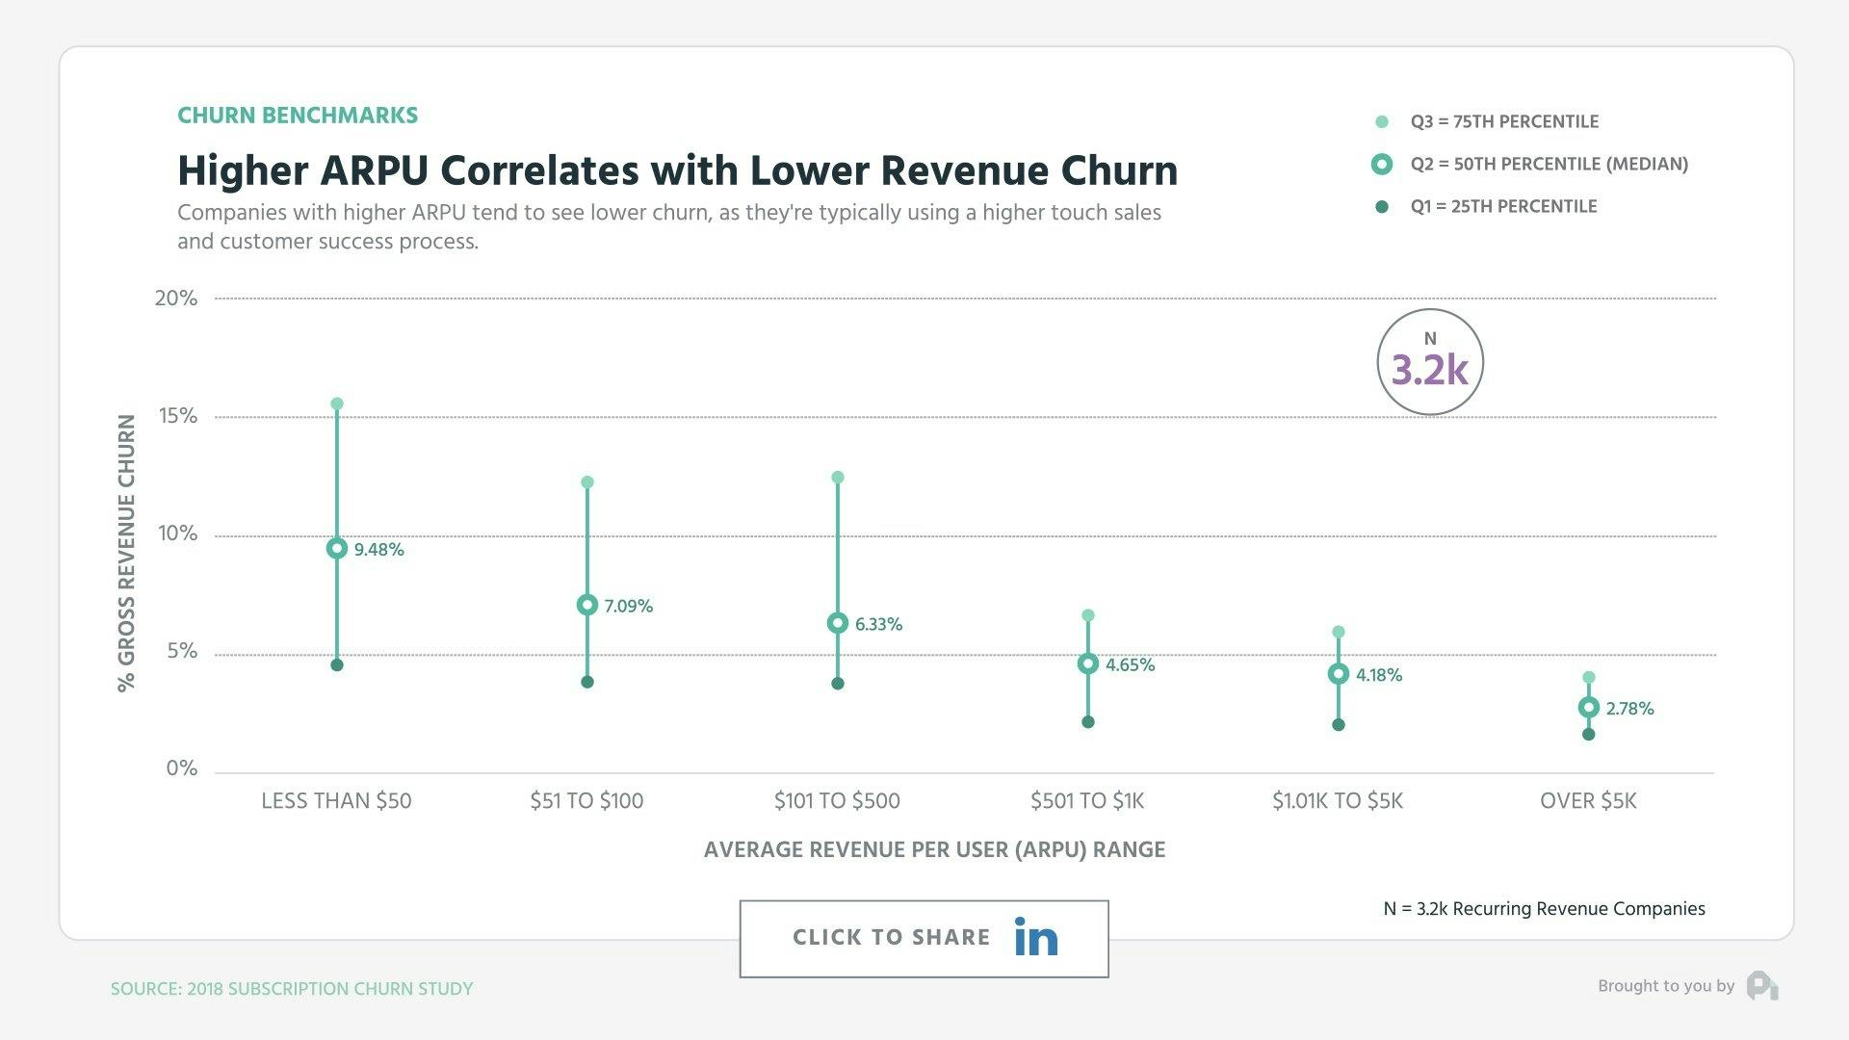
Task: Click the N 3.2k sample size circle
Action: pos(1429,361)
